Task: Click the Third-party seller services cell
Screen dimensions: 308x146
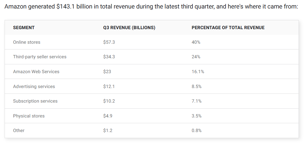Action: [x=40, y=57]
